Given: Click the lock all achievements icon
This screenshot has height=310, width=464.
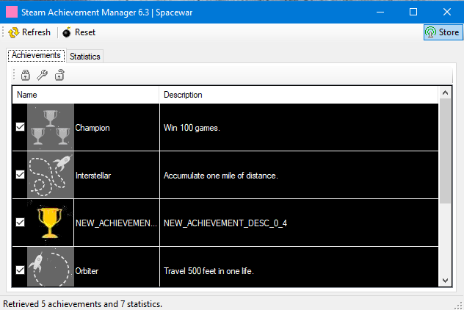Looking at the screenshot, I should [x=26, y=75].
